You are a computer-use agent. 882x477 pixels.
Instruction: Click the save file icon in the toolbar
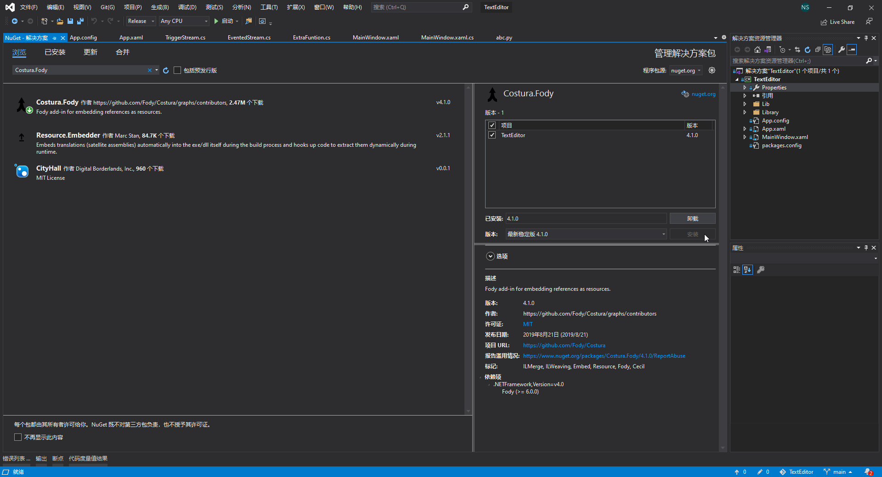coord(70,21)
